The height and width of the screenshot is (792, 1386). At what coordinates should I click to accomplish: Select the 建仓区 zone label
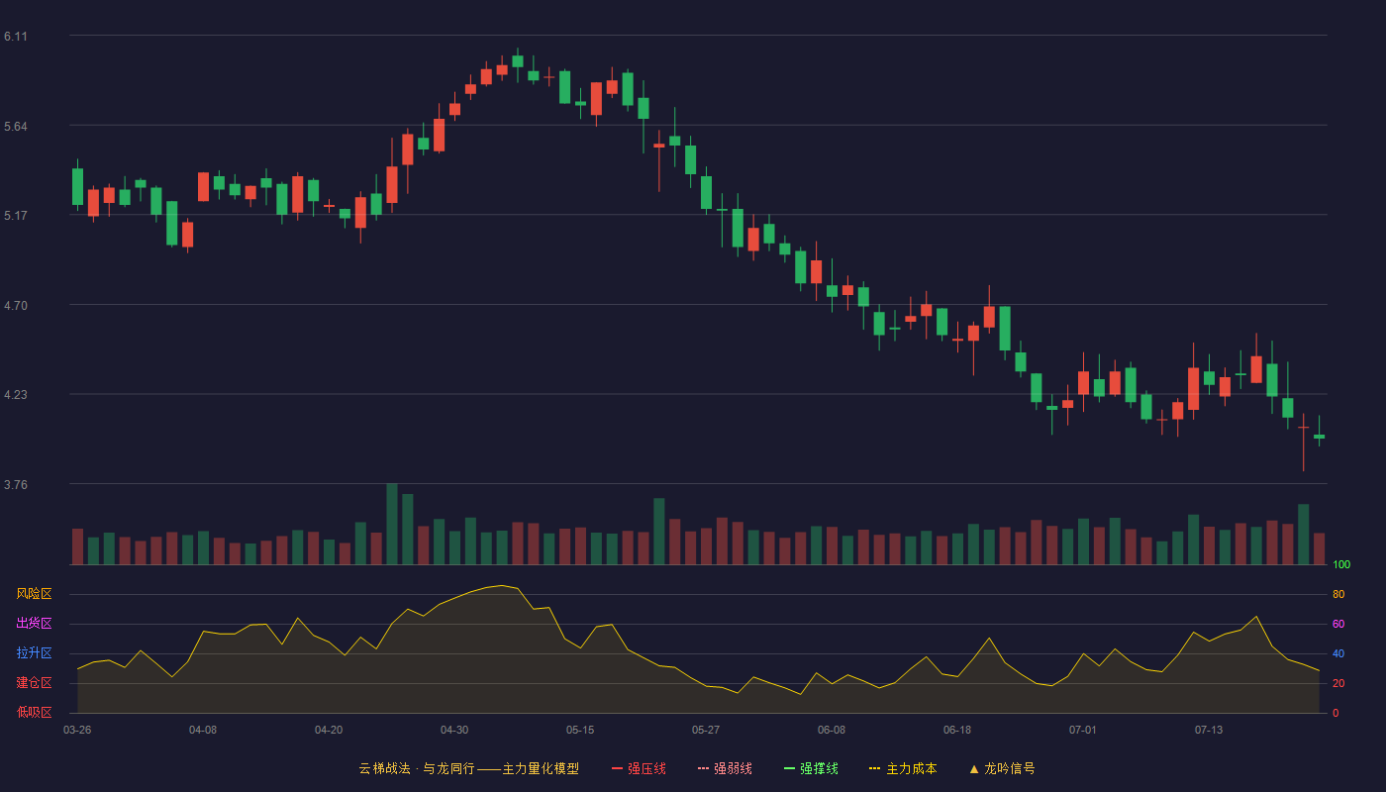click(34, 683)
